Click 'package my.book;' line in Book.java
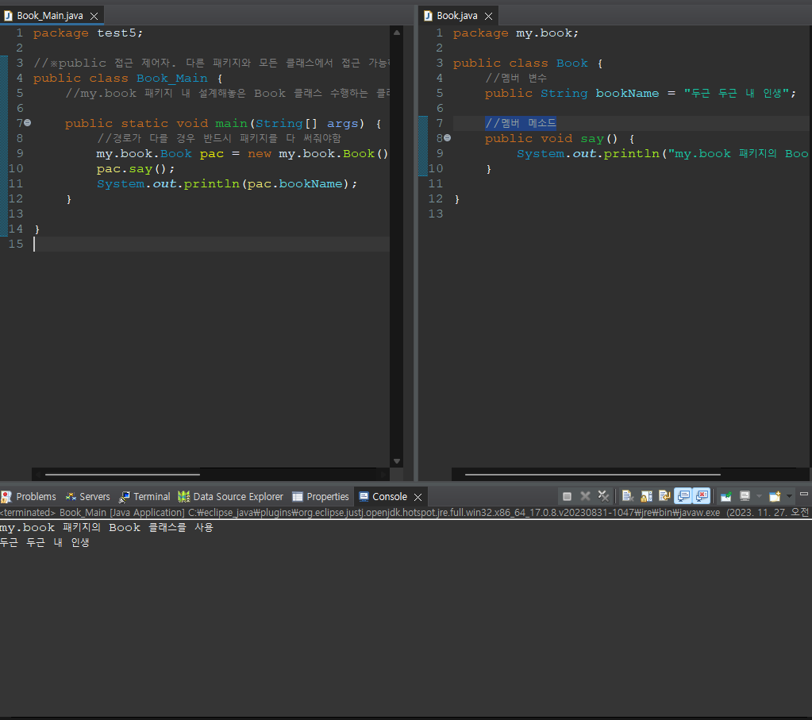 (516, 33)
